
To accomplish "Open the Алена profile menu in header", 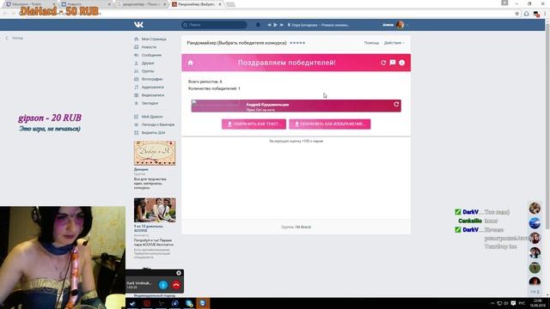I will [395, 25].
